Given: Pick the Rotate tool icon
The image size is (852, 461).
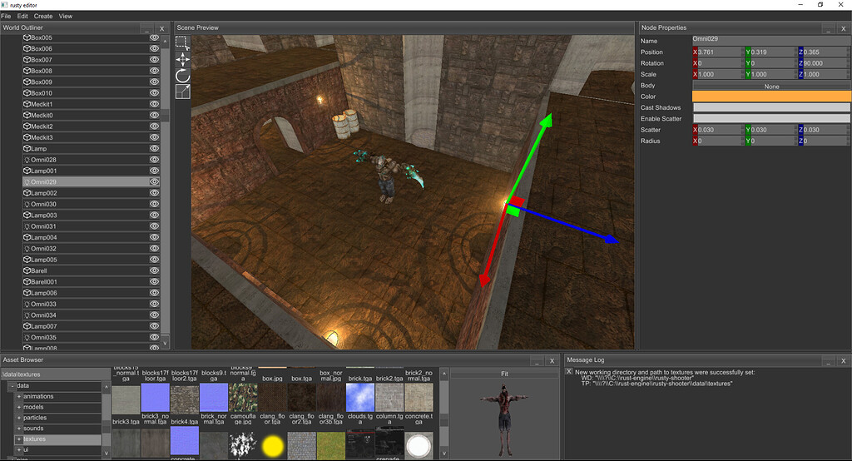Looking at the screenshot, I should coord(182,75).
